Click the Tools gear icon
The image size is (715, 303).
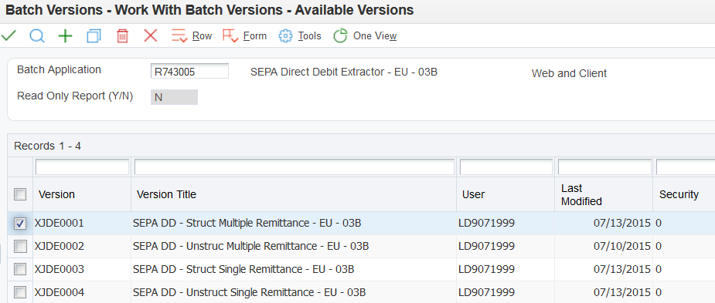click(x=285, y=36)
